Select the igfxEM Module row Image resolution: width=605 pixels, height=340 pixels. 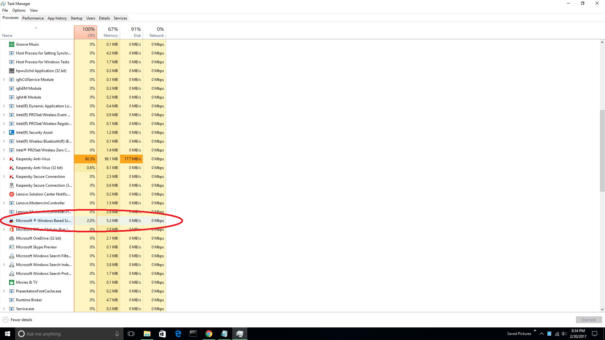83,88
